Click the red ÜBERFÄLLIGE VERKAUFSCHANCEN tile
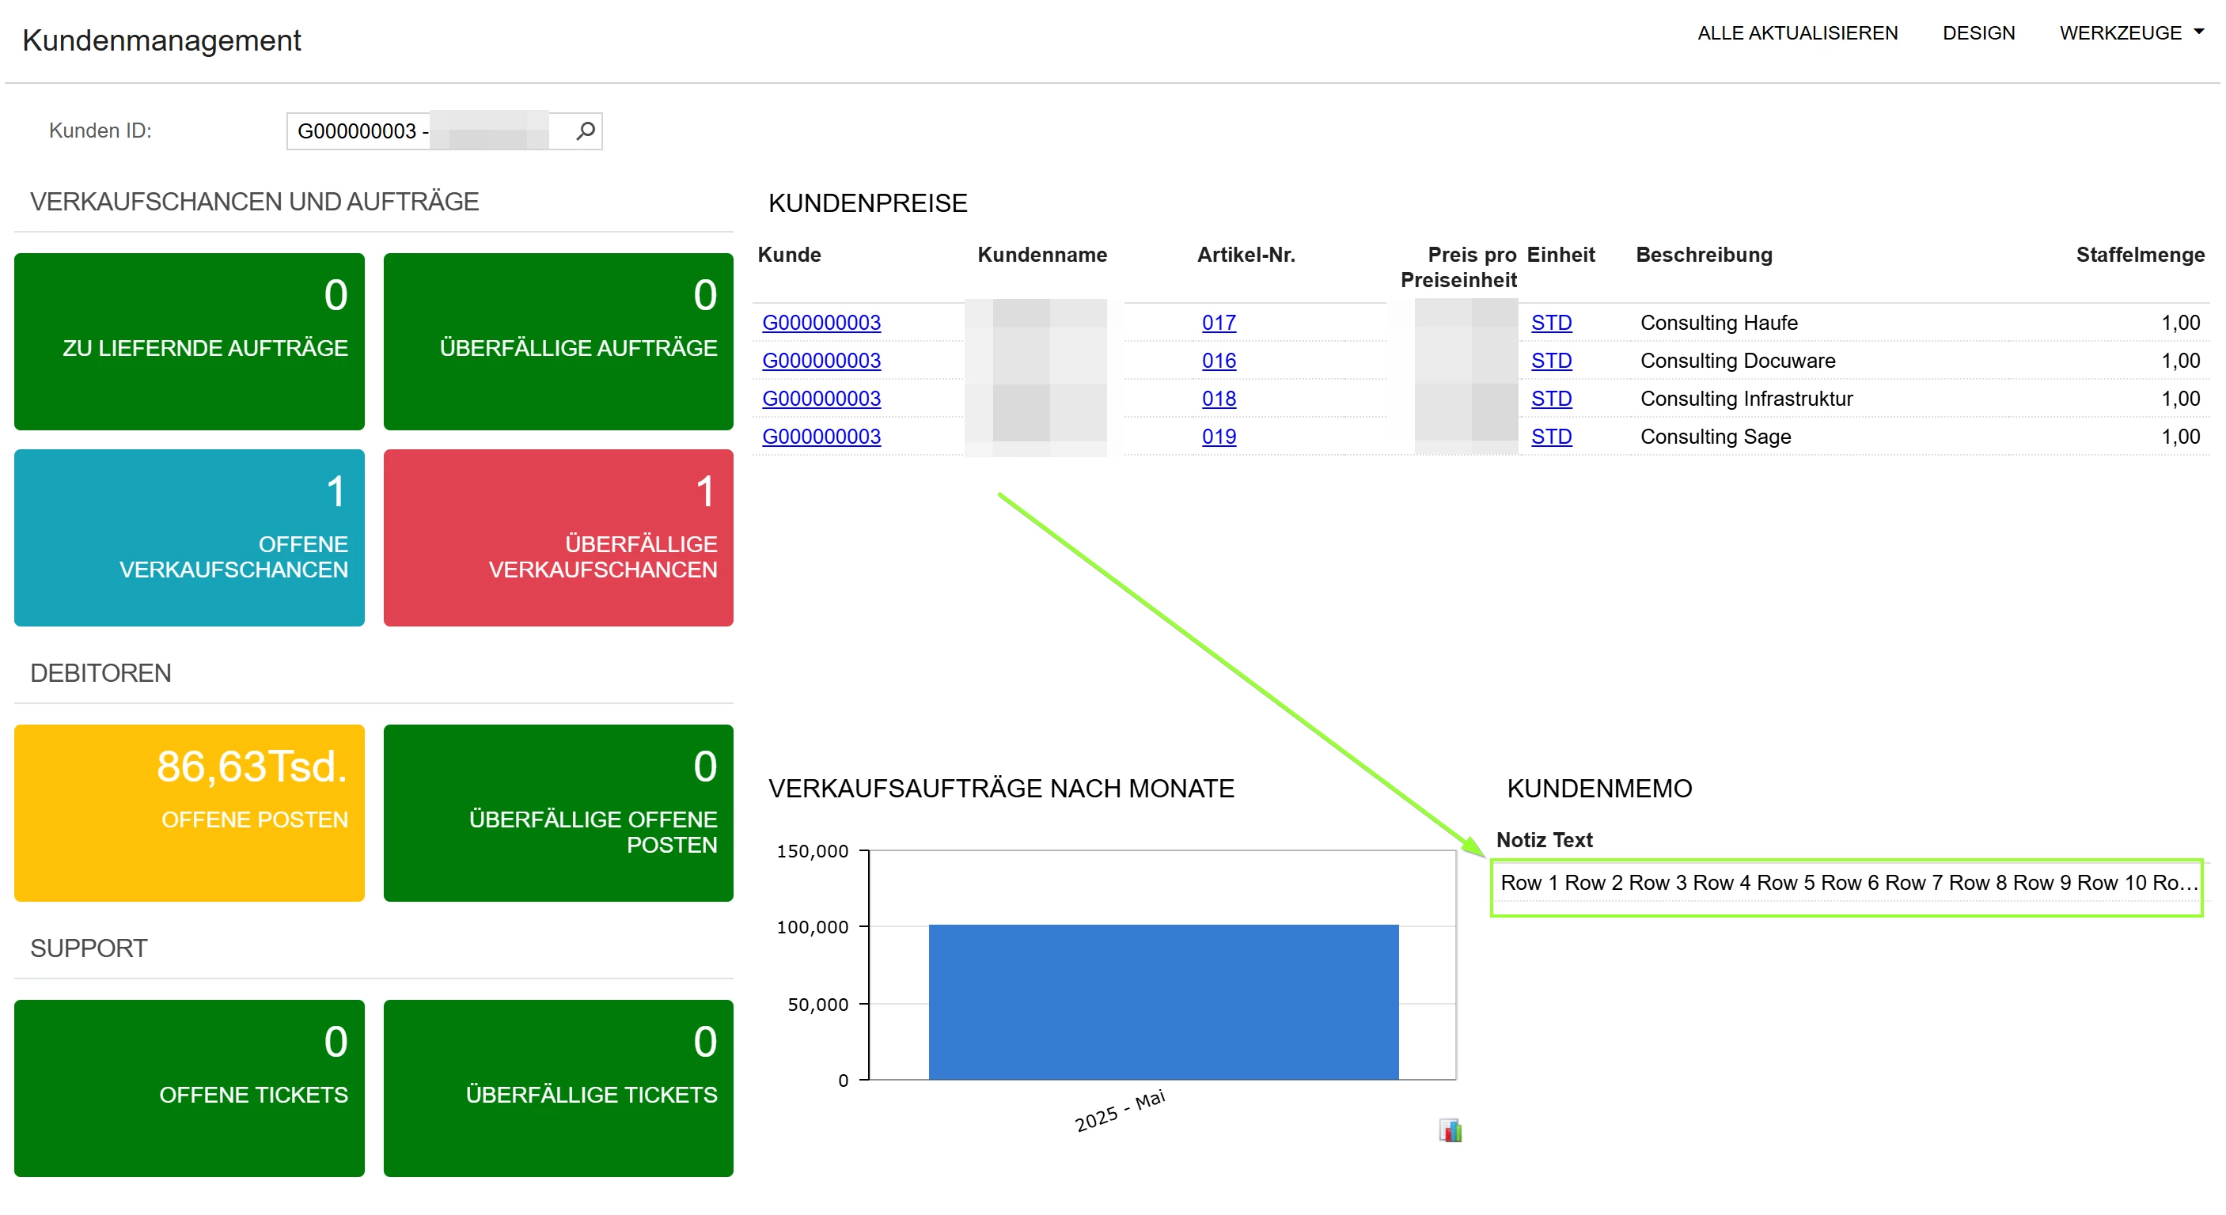 pyautogui.click(x=558, y=537)
